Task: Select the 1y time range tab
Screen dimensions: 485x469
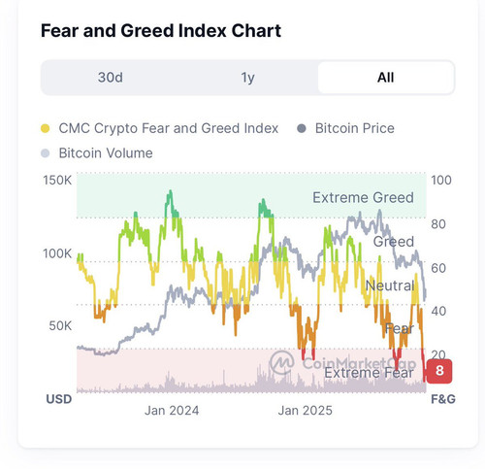Action: coord(247,78)
